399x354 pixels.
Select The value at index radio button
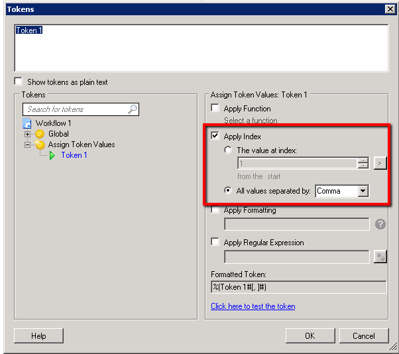click(228, 150)
